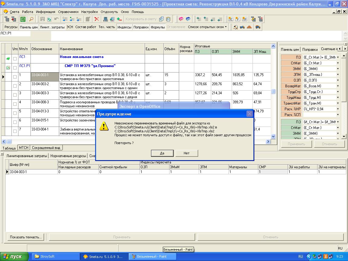Image resolution: width=348 pixels, height=261 pixels.
Task: Click the Excel export toolbar icon
Action: [x=23, y=19]
